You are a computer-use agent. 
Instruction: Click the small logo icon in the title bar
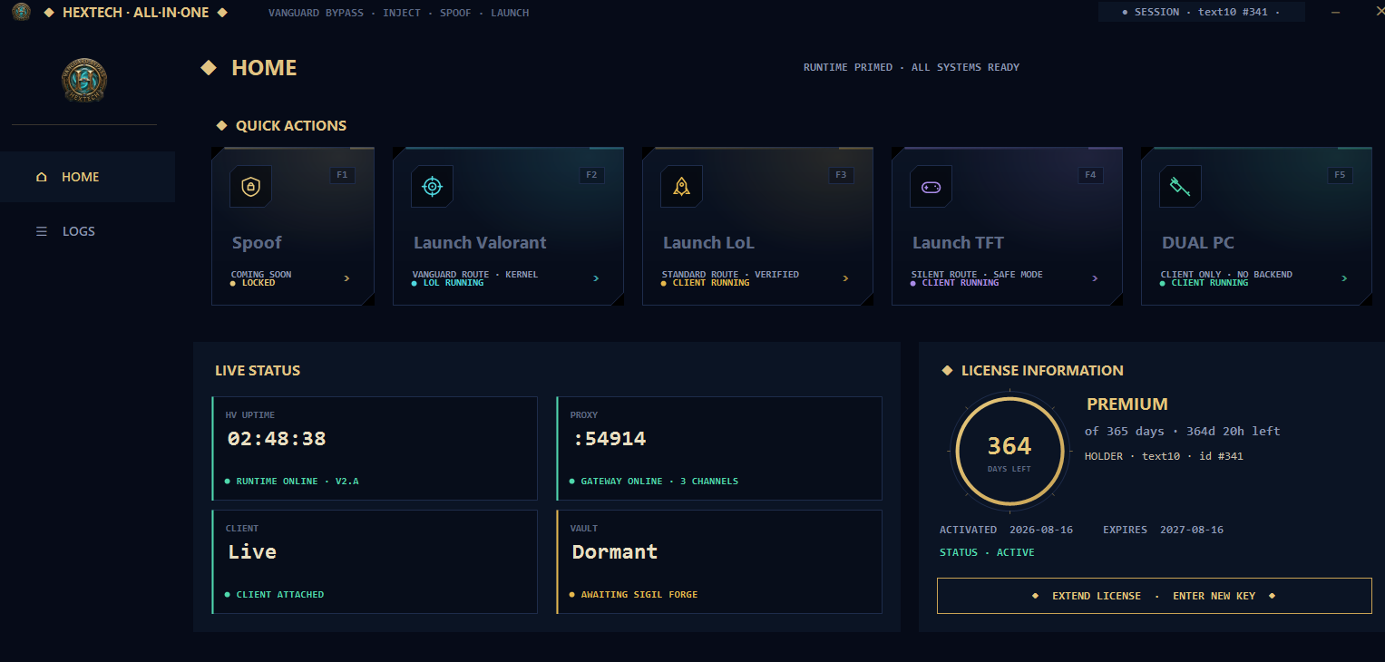point(21,13)
